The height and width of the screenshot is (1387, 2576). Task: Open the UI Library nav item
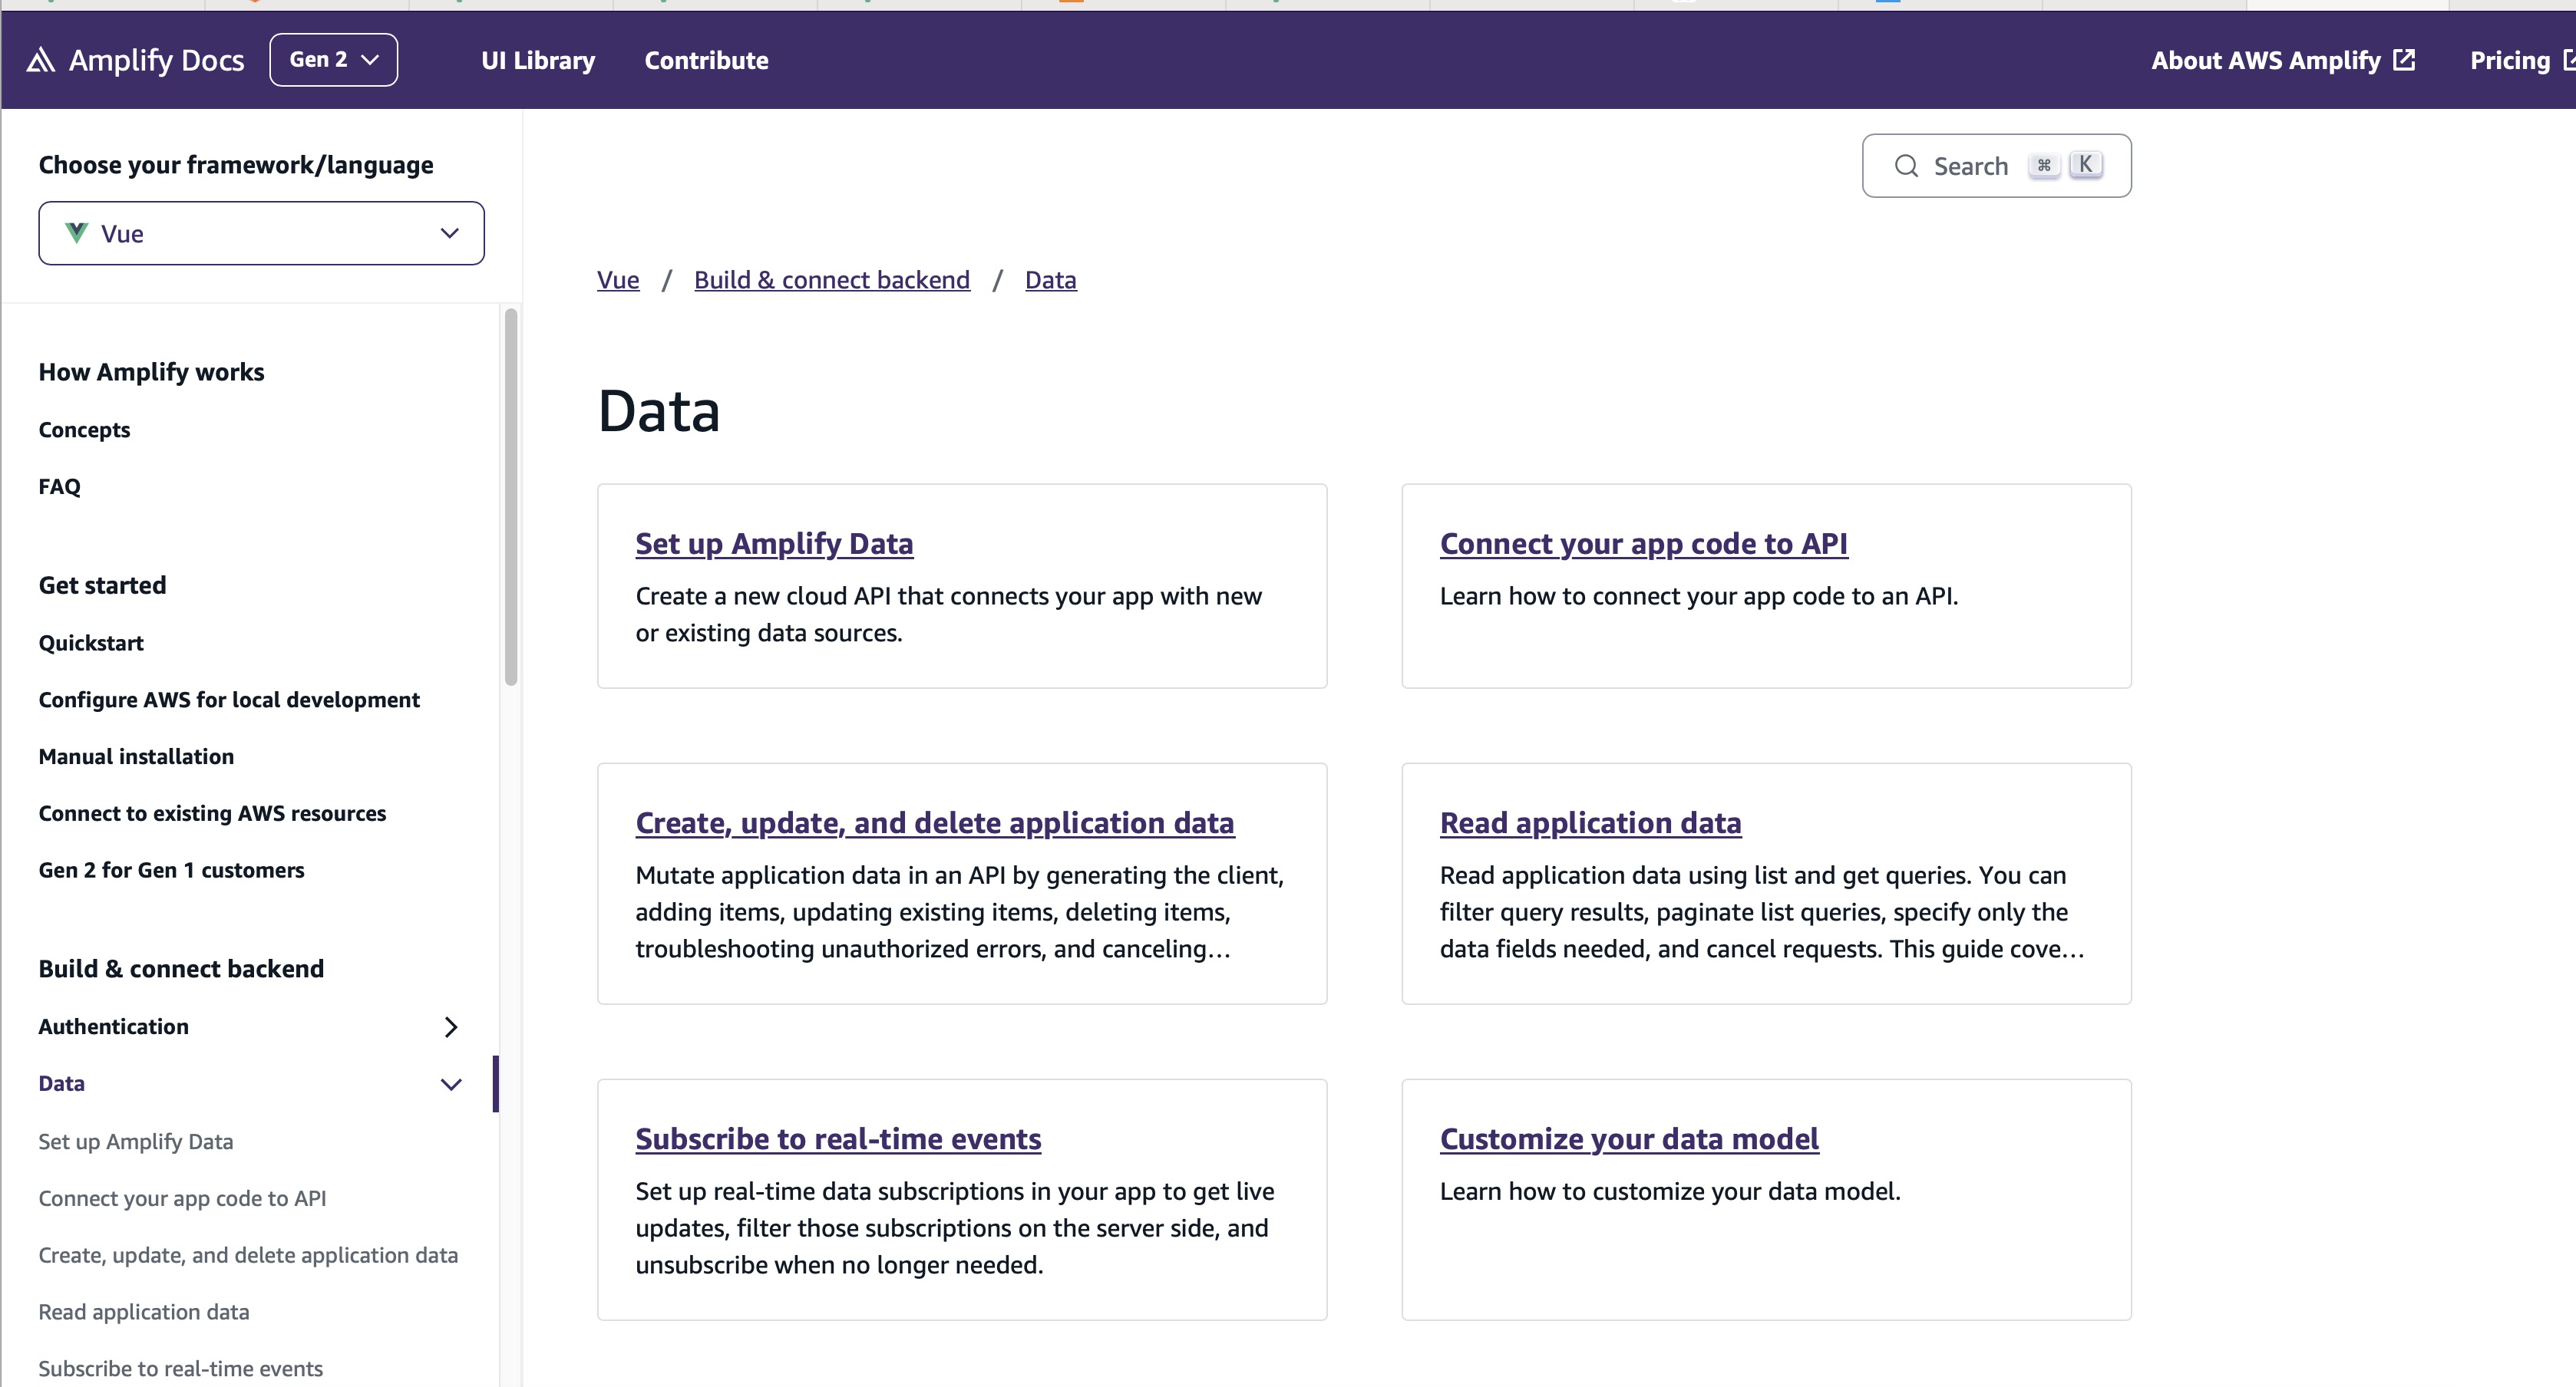[538, 60]
